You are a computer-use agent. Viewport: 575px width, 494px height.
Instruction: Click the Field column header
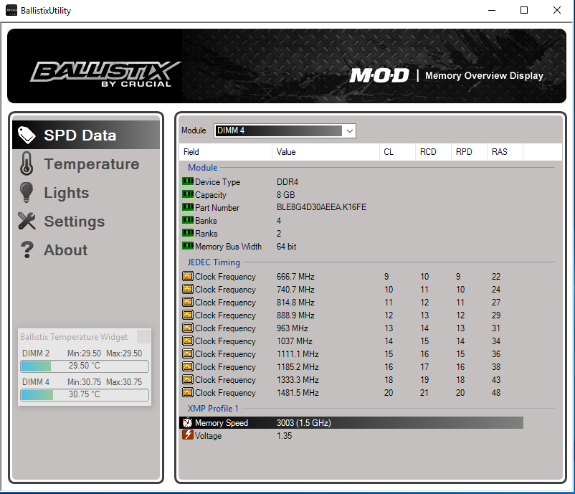pos(226,151)
